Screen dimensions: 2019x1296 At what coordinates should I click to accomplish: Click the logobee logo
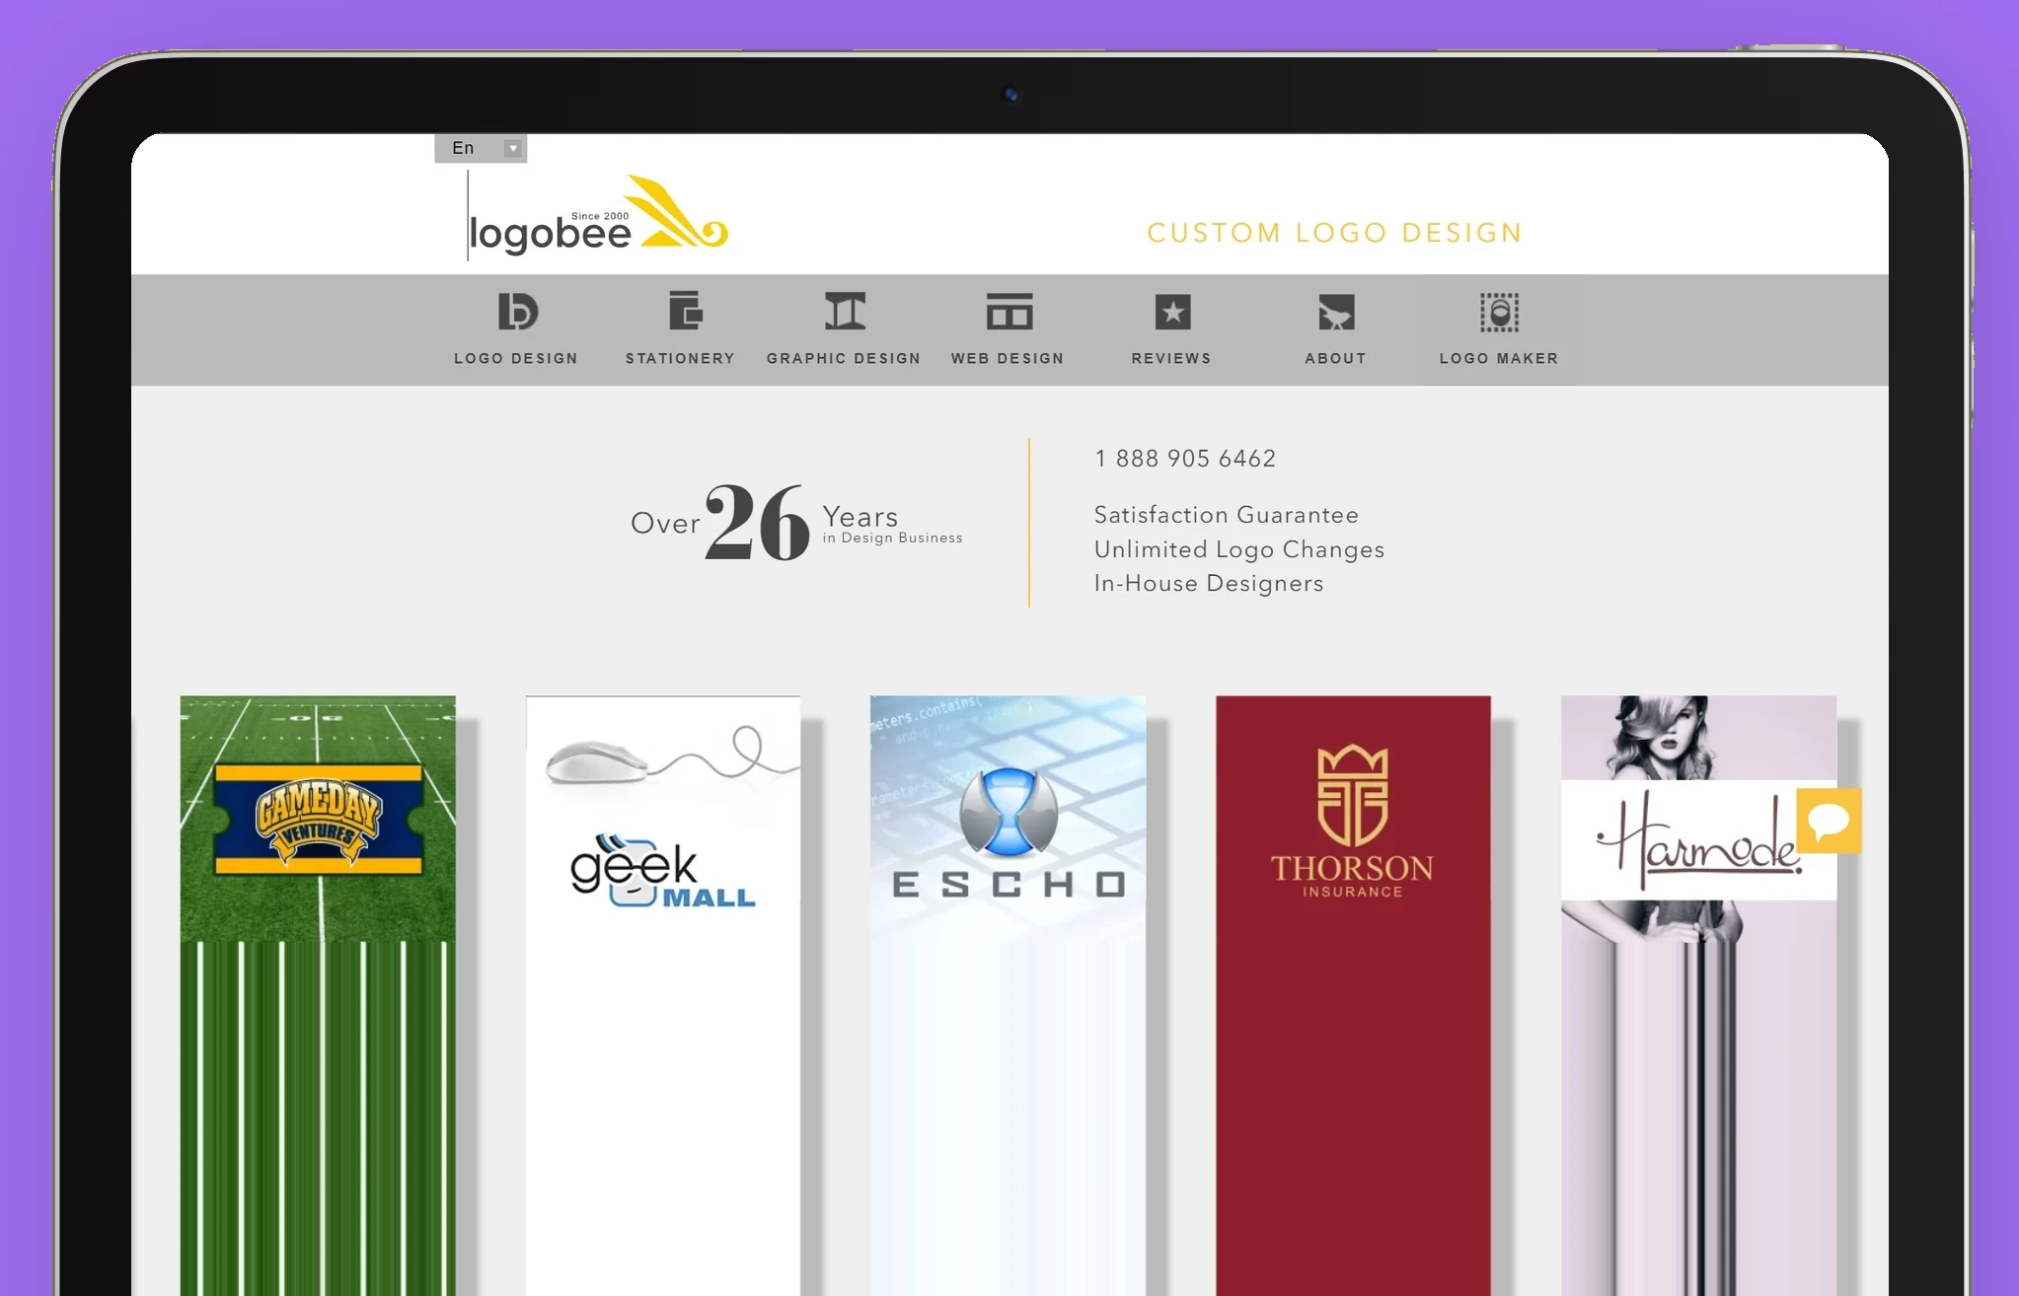point(598,217)
